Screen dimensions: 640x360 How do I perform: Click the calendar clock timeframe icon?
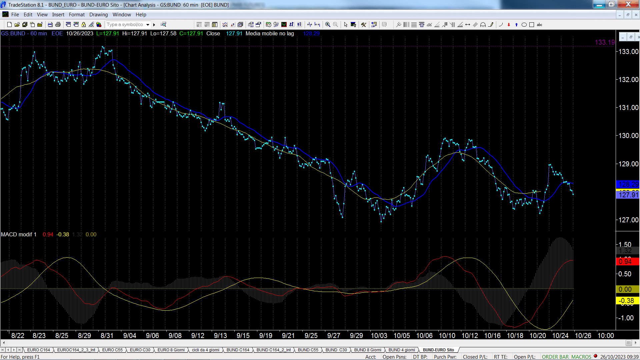[269, 25]
